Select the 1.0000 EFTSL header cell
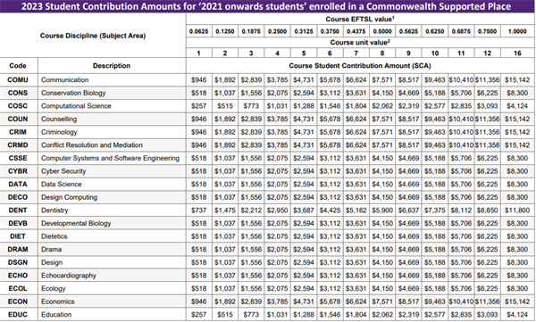This screenshot has width=536, height=322. coord(517,31)
